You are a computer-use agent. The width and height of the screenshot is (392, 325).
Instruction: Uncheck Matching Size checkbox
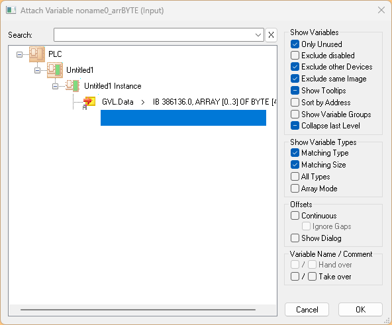(295, 165)
